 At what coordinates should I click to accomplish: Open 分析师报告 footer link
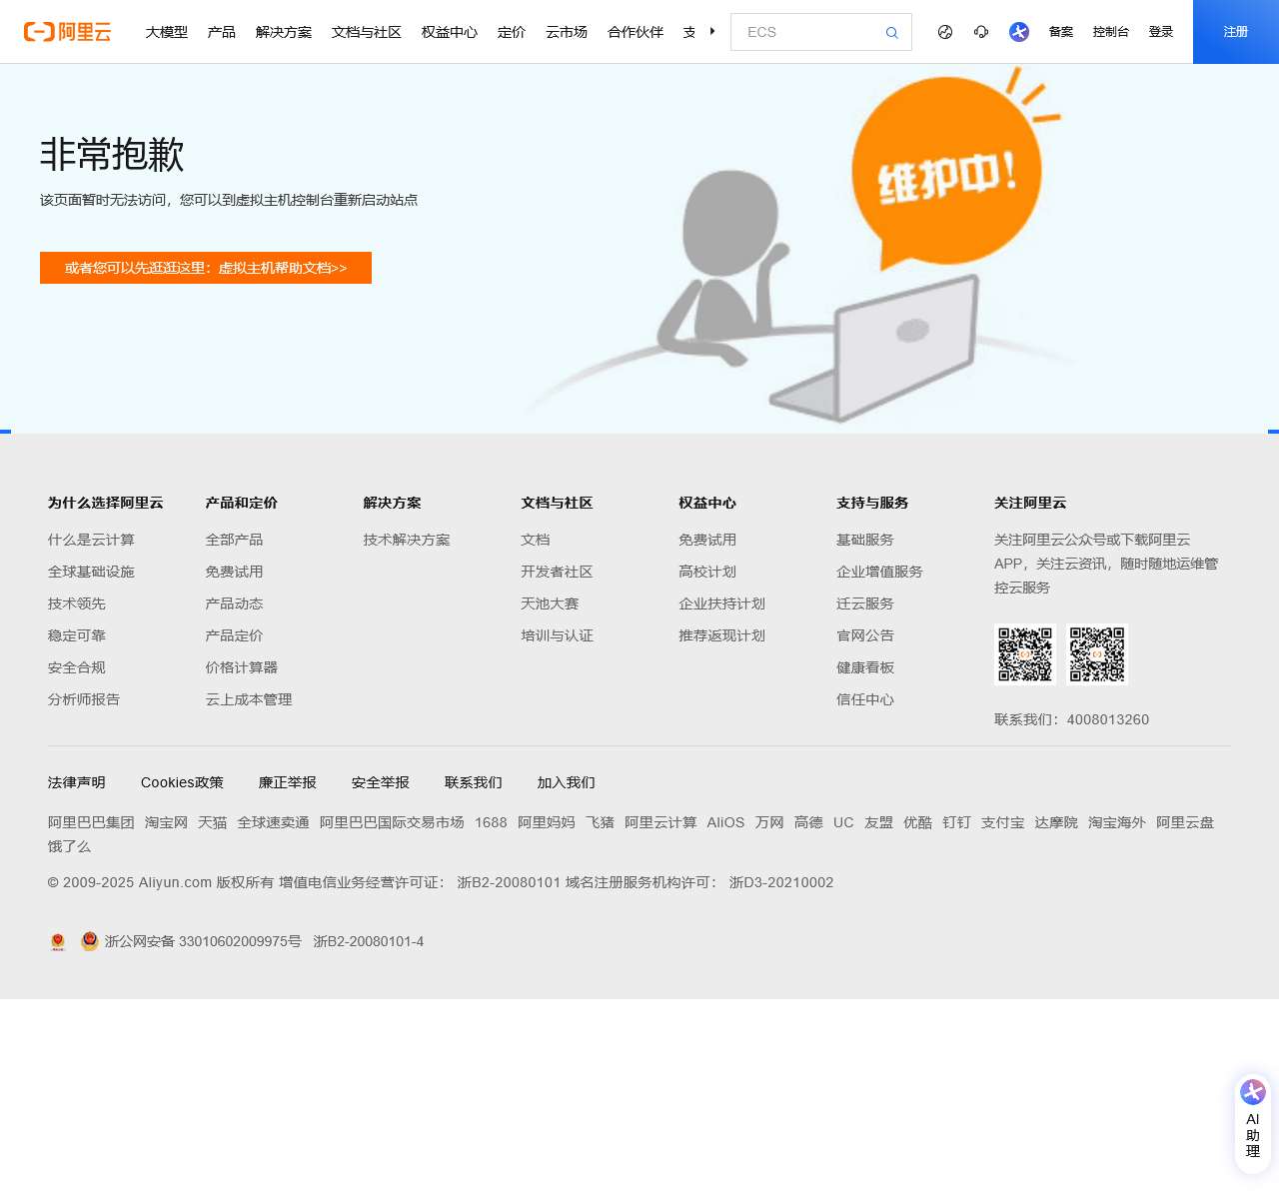(x=84, y=699)
